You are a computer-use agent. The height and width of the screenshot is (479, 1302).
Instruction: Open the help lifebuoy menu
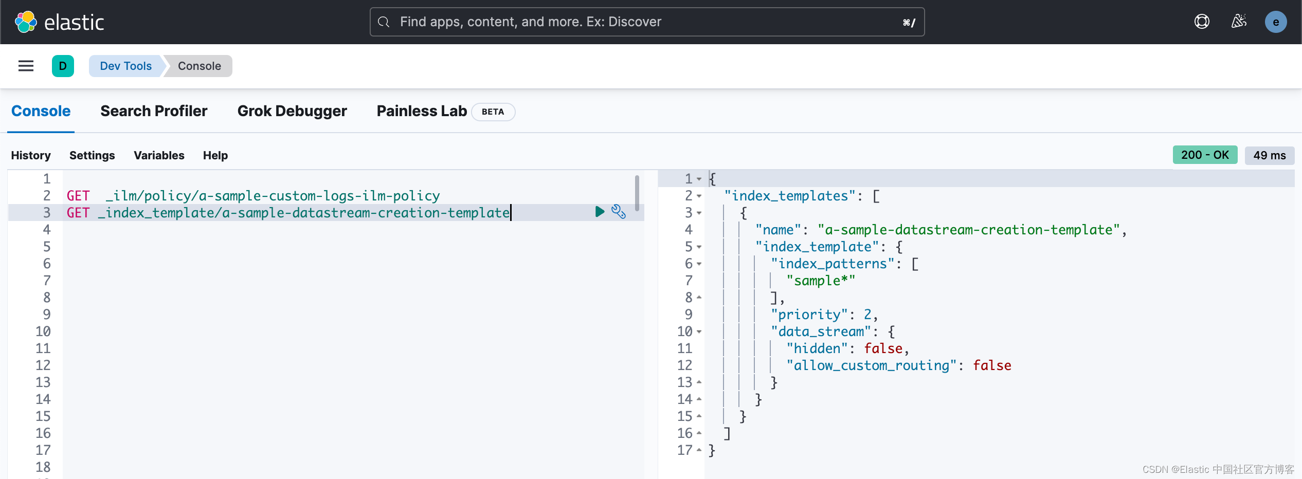pyautogui.click(x=1202, y=22)
